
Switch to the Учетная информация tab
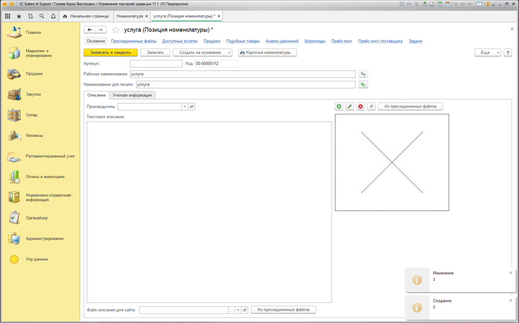click(132, 95)
